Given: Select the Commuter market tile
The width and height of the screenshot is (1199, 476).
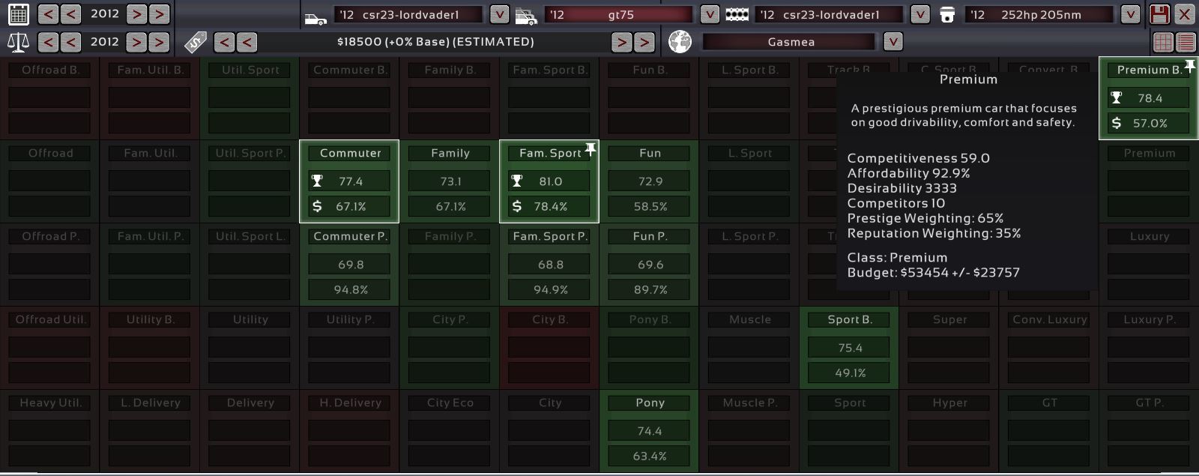Looking at the screenshot, I should [349, 181].
